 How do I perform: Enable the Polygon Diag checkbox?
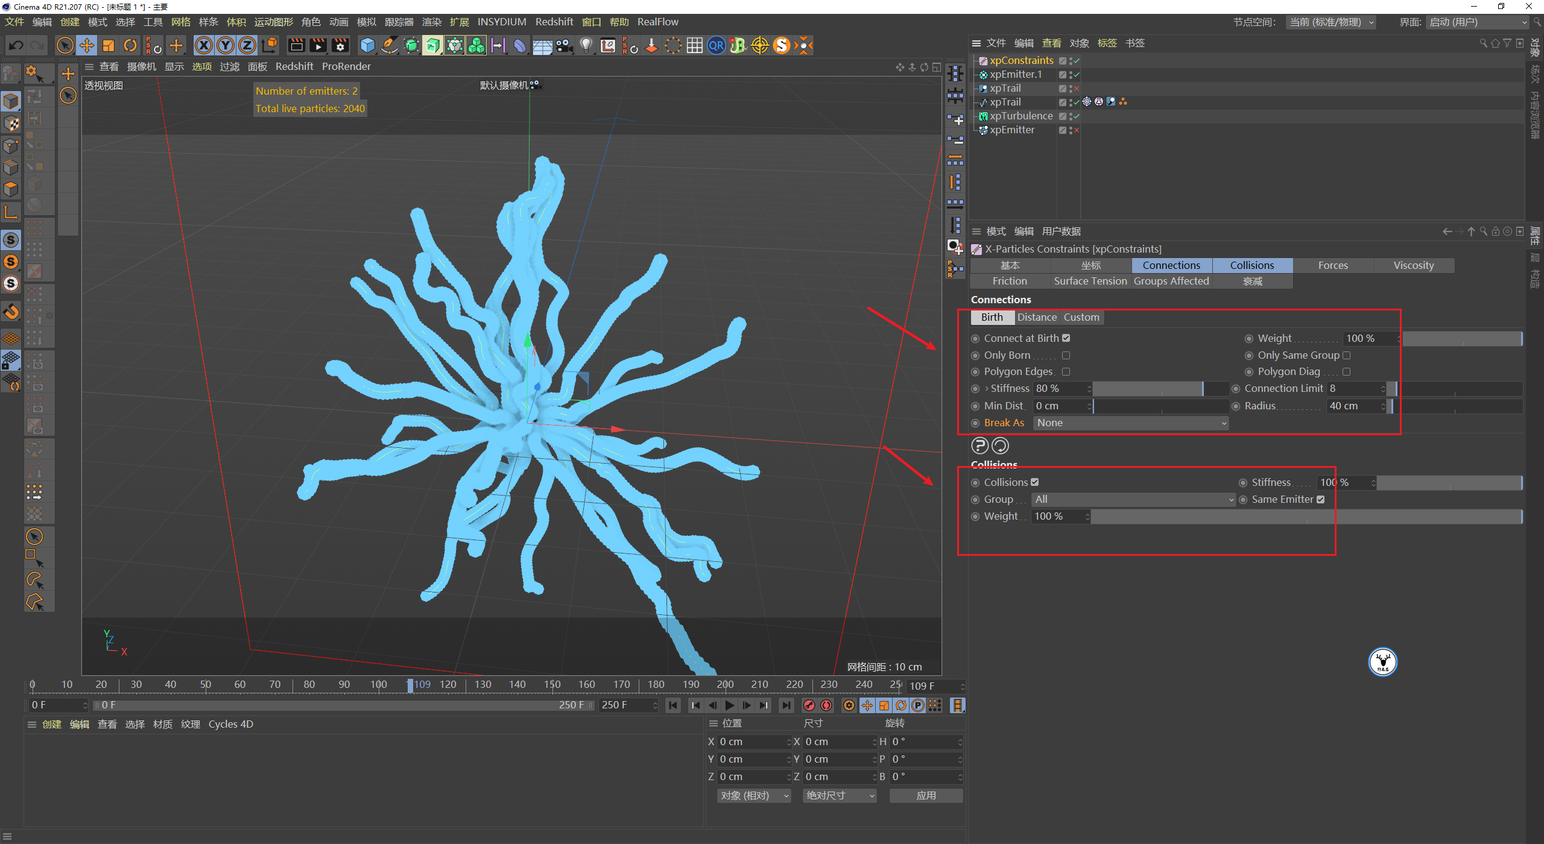[x=1346, y=371]
